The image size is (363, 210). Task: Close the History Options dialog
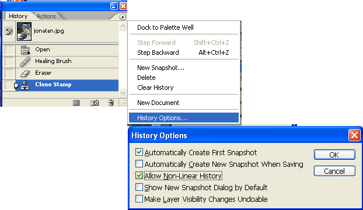tap(354, 135)
